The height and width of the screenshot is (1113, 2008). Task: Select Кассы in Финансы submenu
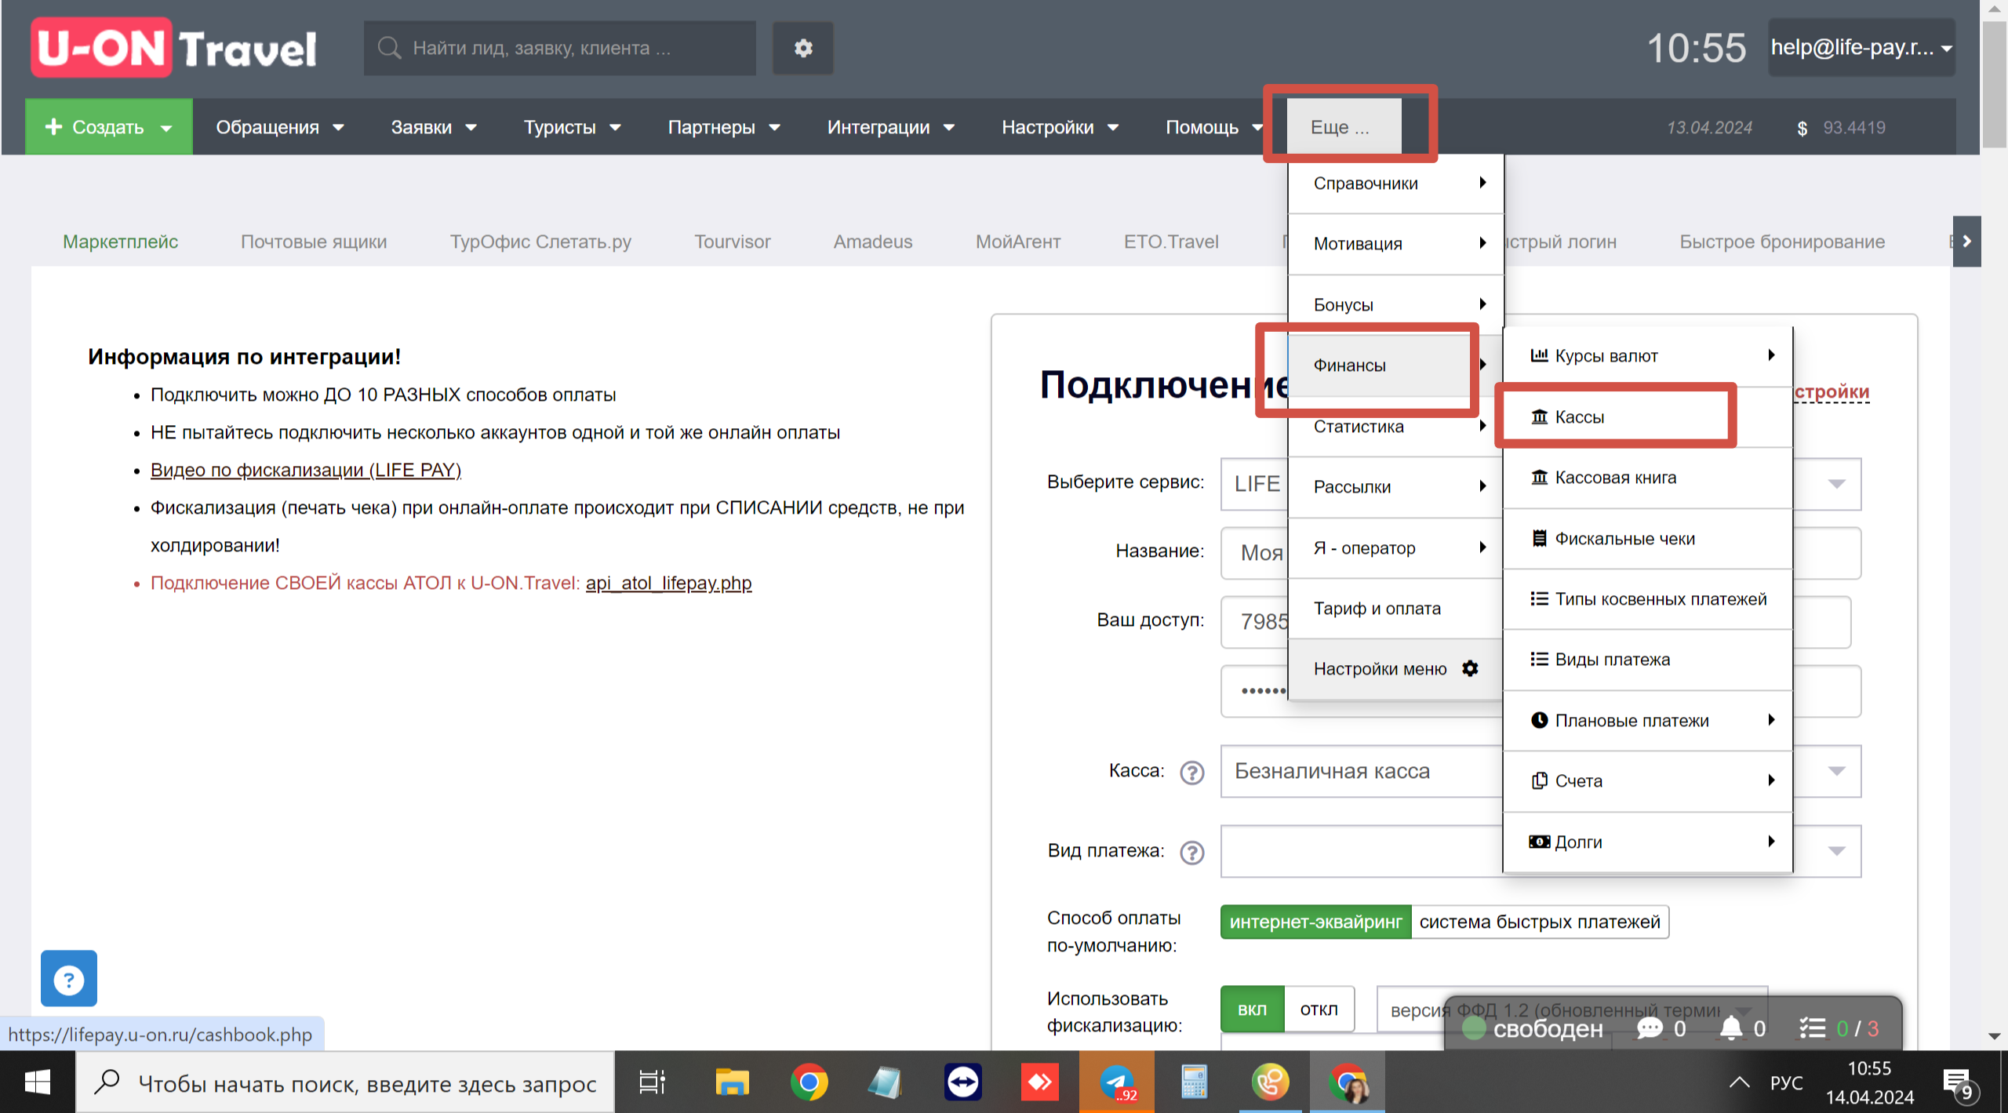tap(1648, 416)
